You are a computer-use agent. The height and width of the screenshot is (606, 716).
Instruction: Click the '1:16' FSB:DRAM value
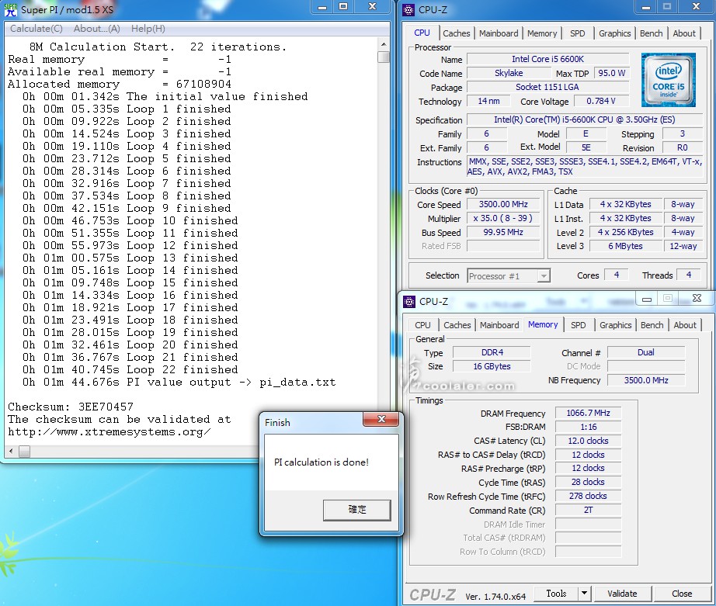click(x=588, y=427)
